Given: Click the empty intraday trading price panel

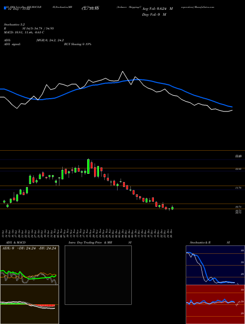Looking at the screenshot, I should pyautogui.click(x=98, y=275).
